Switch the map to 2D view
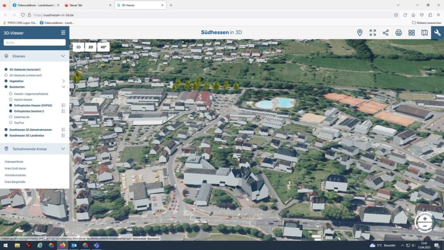The width and height of the screenshot is (444, 250). click(91, 47)
